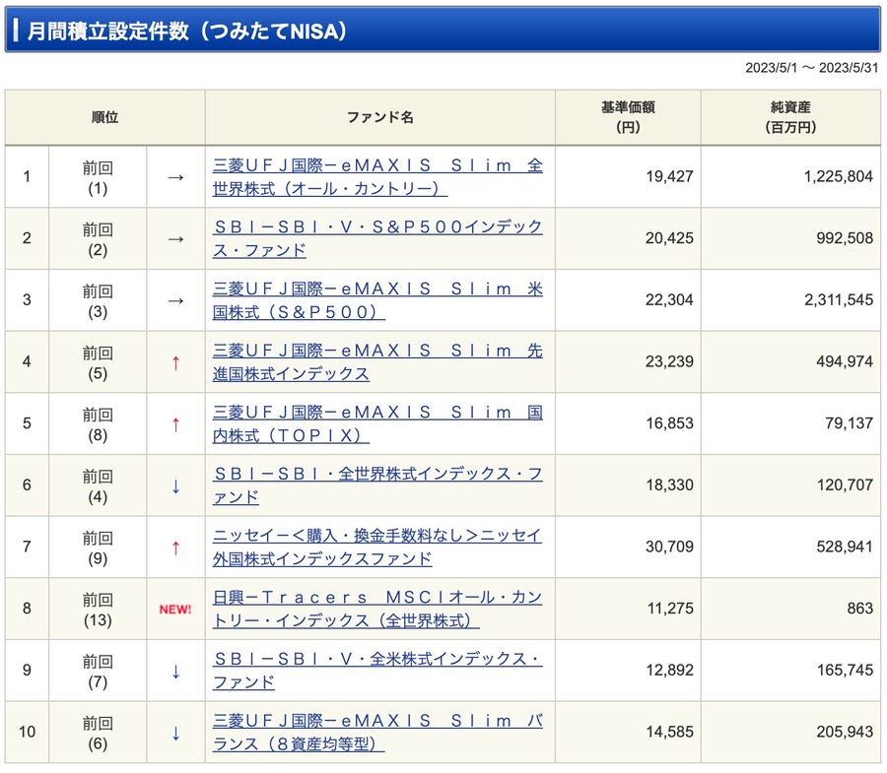
Task: Click previous rank 前回(1) cell
Action: (98, 177)
